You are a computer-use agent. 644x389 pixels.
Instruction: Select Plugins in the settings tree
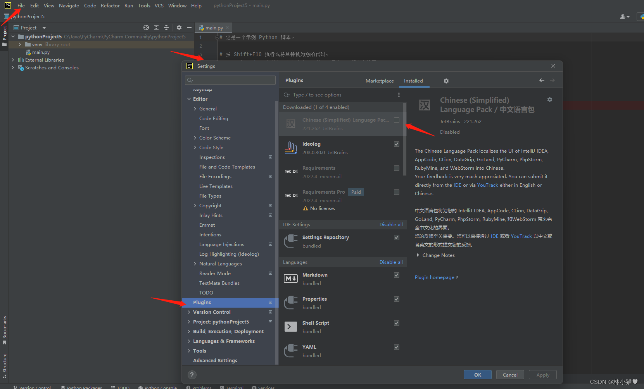click(x=230, y=303)
